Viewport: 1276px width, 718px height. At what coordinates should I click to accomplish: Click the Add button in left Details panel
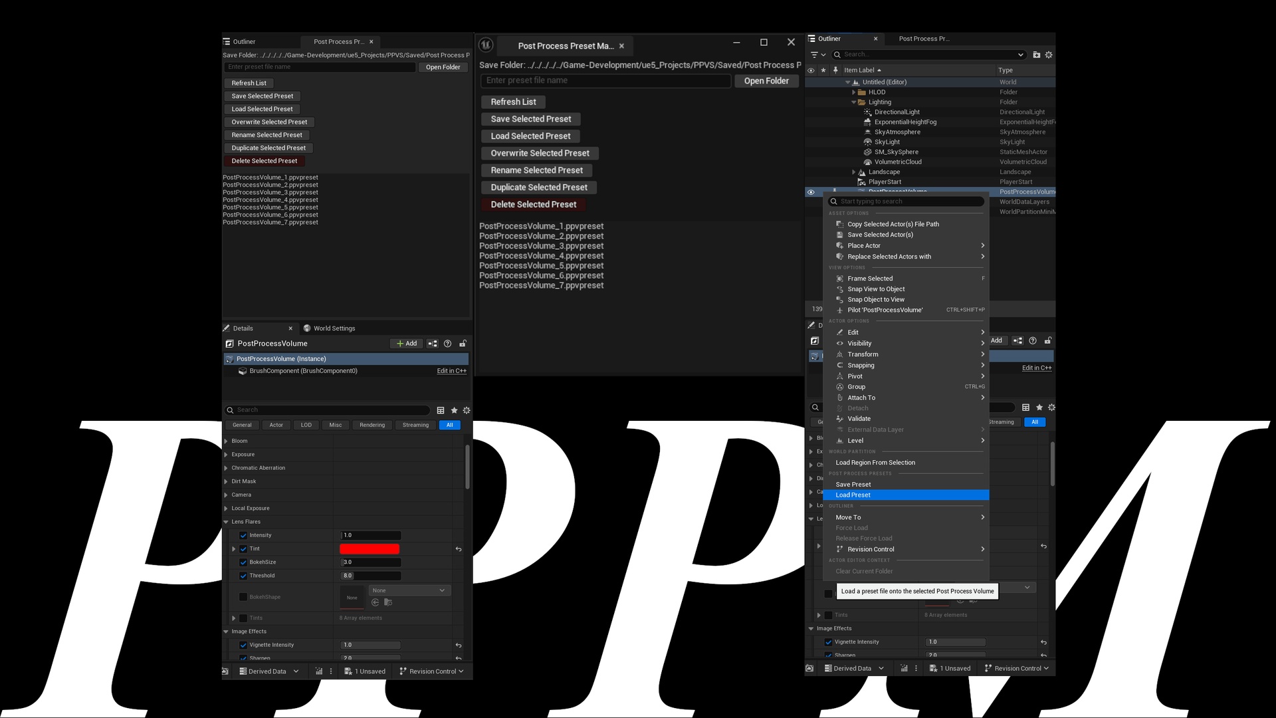coord(407,344)
